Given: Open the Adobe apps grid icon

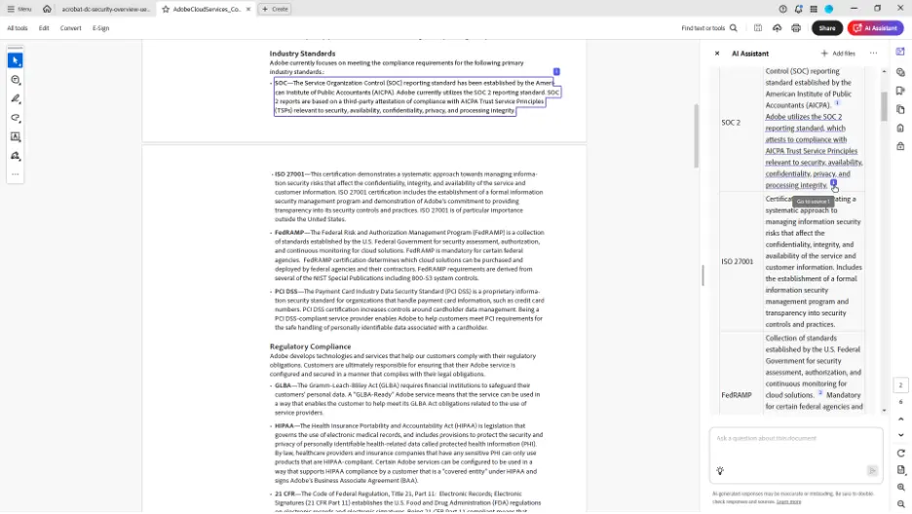Looking at the screenshot, I should coord(814,9).
